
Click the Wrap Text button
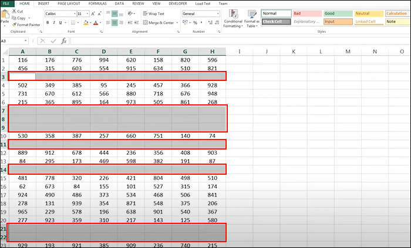tap(154, 13)
